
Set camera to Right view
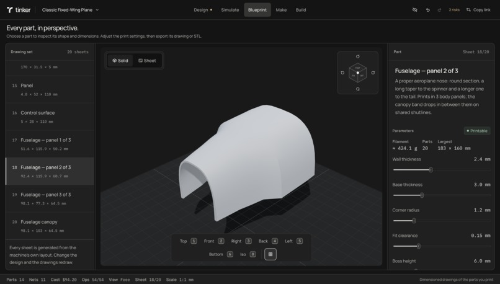[241, 241]
